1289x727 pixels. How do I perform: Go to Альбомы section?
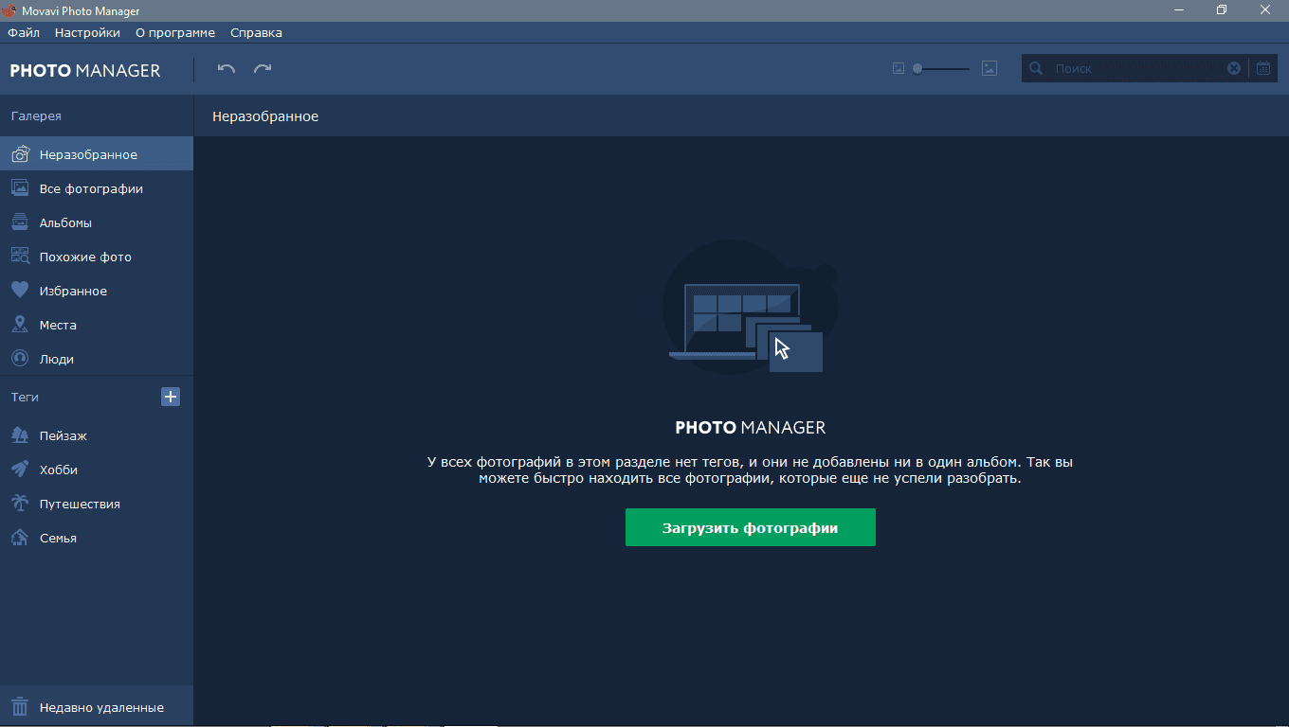pyautogui.click(x=97, y=222)
